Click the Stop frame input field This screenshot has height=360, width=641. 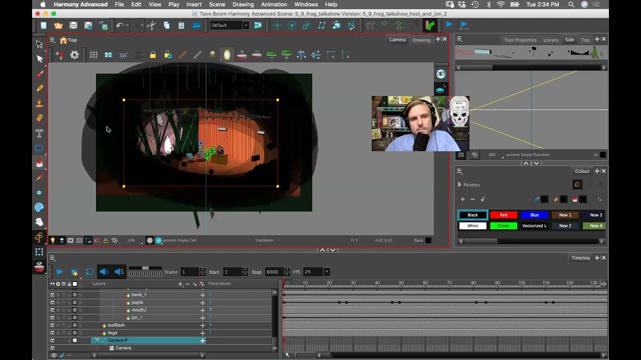274,272
